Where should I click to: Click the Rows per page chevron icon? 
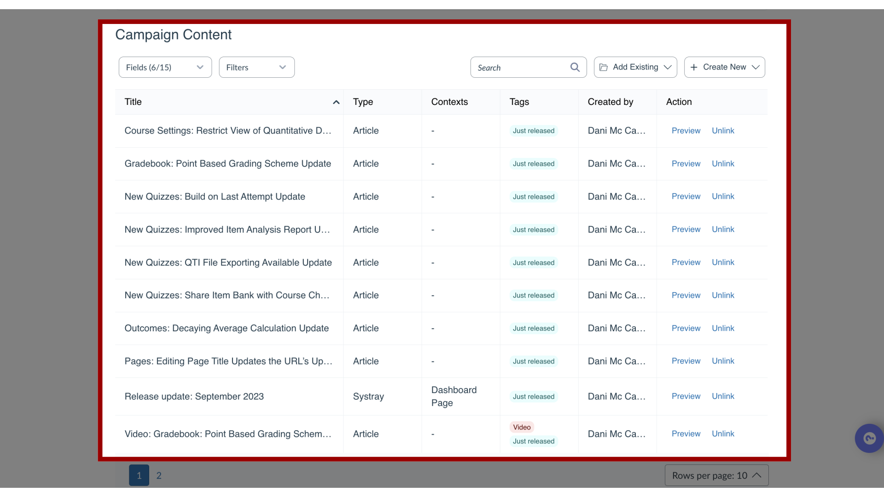tap(757, 475)
